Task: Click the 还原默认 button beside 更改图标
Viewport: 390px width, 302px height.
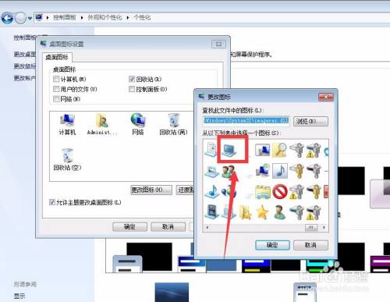Action: point(185,190)
